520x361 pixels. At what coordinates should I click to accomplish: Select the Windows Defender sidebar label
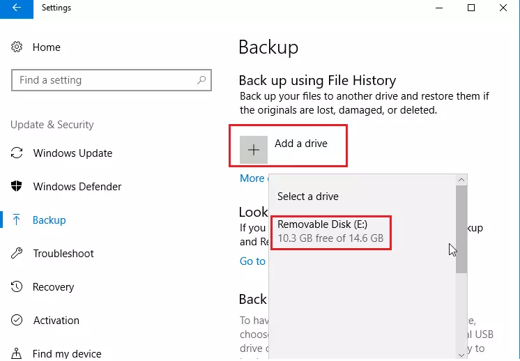tap(77, 187)
